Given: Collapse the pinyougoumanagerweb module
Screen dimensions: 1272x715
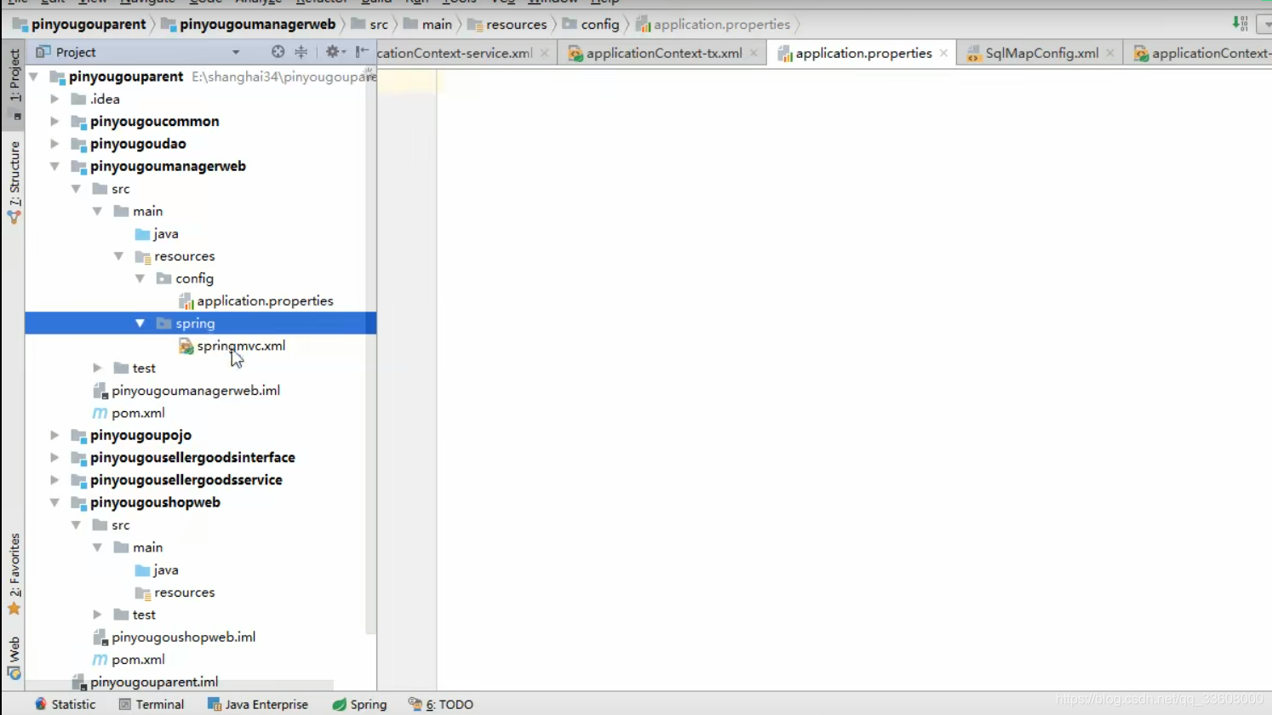Looking at the screenshot, I should pyautogui.click(x=54, y=166).
